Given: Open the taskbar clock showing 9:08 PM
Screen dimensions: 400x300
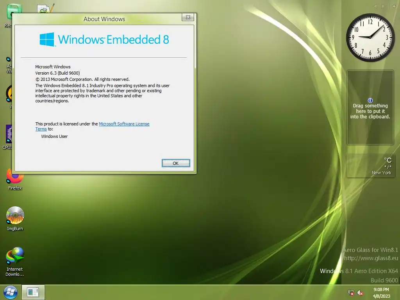Looking at the screenshot, I should coord(381,293).
